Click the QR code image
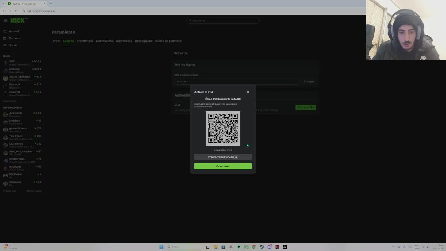The width and height of the screenshot is (446, 251). tap(223, 128)
